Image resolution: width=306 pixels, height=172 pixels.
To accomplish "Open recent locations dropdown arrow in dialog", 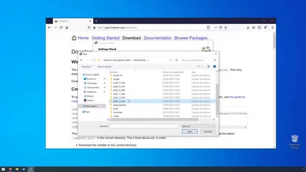I will [91, 60].
